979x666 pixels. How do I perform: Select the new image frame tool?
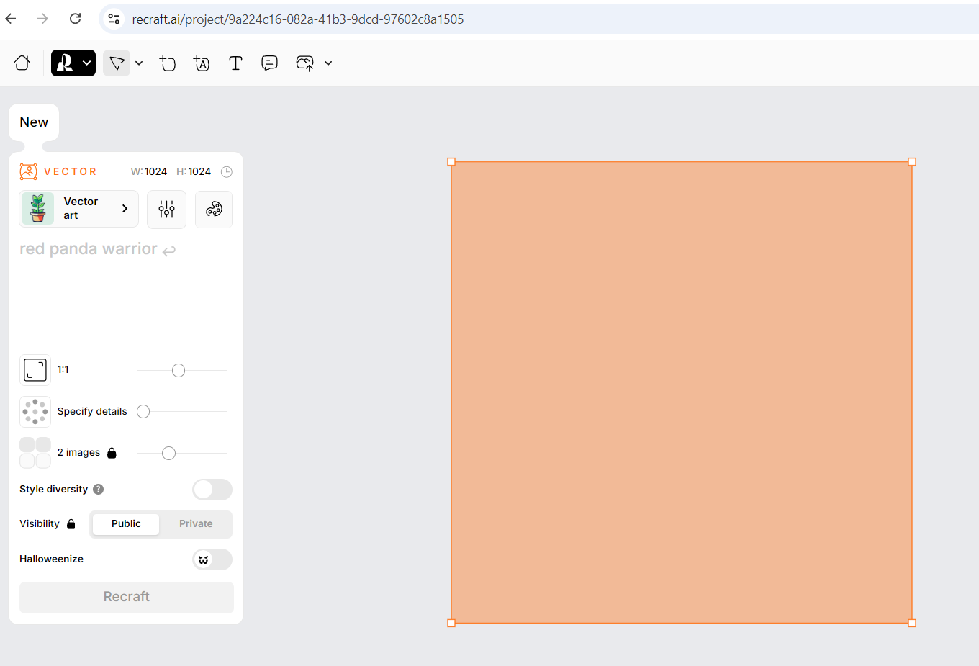(x=168, y=63)
